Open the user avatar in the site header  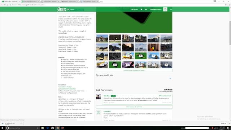click(165, 9)
